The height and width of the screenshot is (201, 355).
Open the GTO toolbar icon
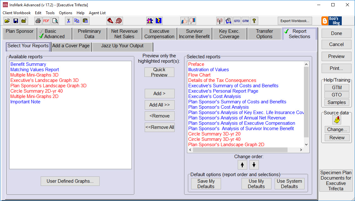237,20
